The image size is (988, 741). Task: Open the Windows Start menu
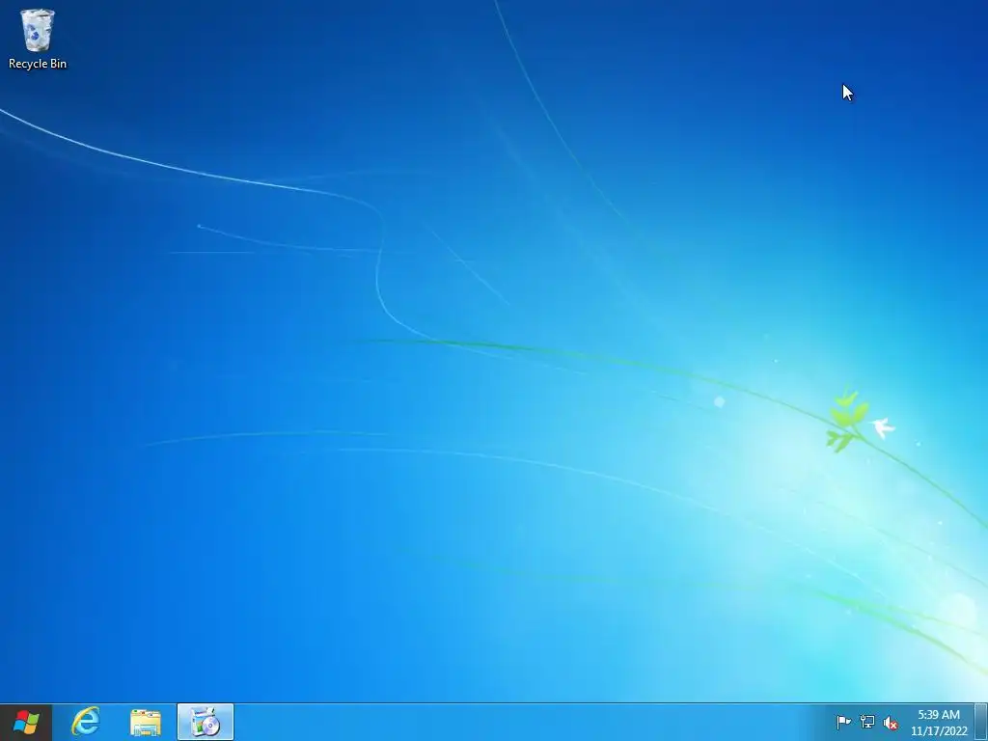point(26,722)
